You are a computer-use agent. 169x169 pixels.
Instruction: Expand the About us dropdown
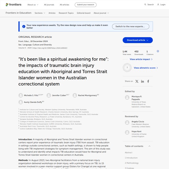click(x=33, y=5)
